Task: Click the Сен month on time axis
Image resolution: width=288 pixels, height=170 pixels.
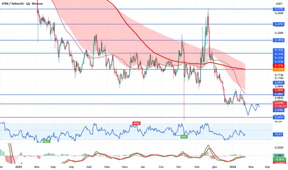Action: coord(161,167)
